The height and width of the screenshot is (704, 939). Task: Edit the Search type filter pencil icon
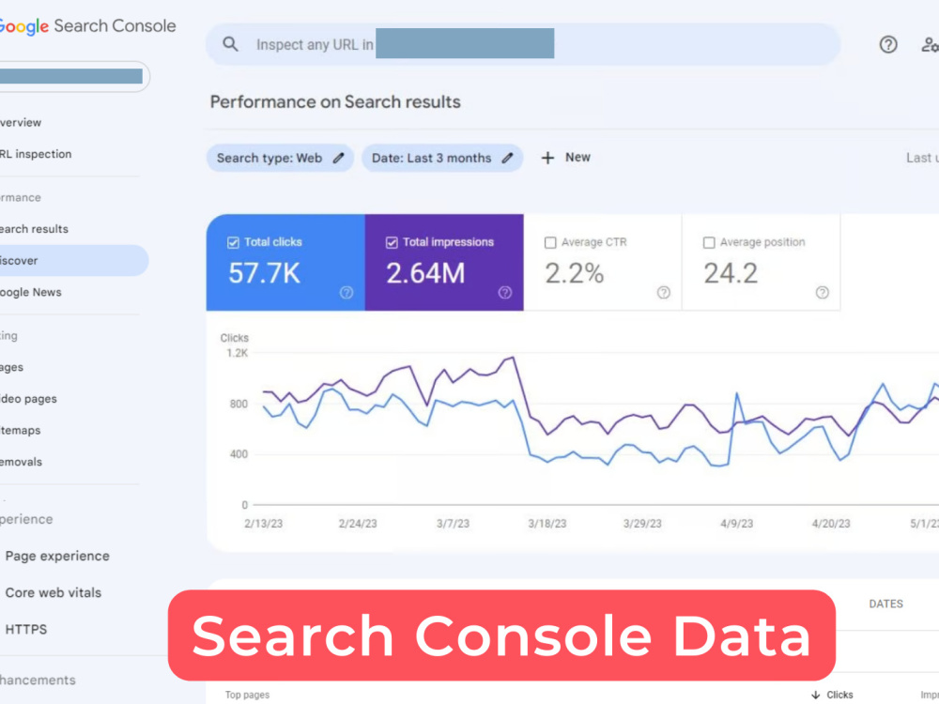(338, 158)
